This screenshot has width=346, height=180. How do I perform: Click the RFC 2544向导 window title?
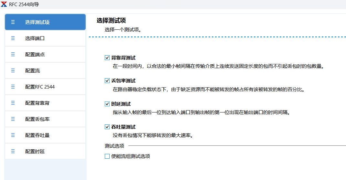[x=24, y=5]
